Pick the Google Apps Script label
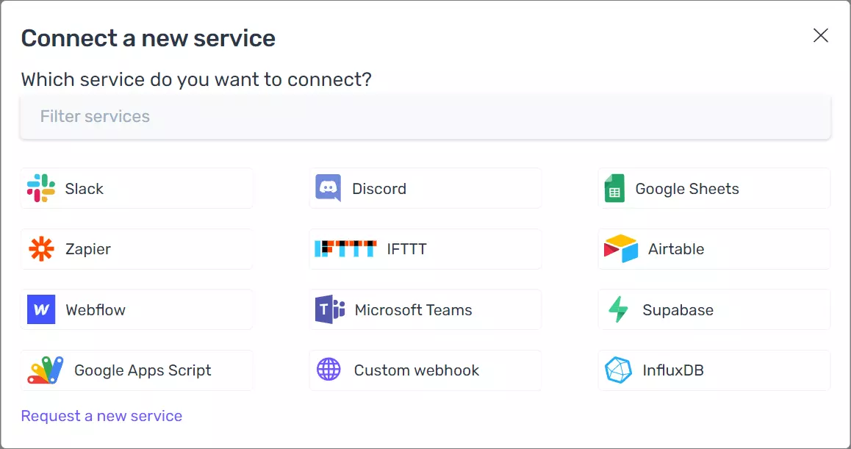Viewport: 851px width, 449px height. [x=143, y=370]
